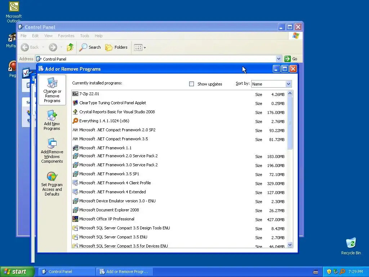369x277 pixels.
Task: Click the security shield tray icon
Action: click(x=329, y=272)
